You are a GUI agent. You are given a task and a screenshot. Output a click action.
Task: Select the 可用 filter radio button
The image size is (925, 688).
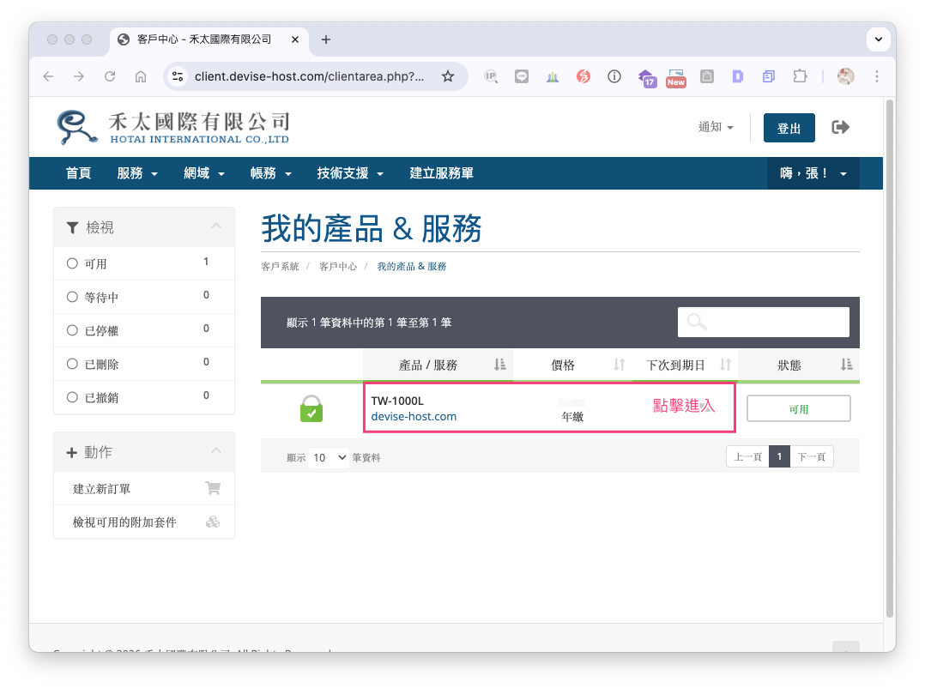(x=72, y=263)
